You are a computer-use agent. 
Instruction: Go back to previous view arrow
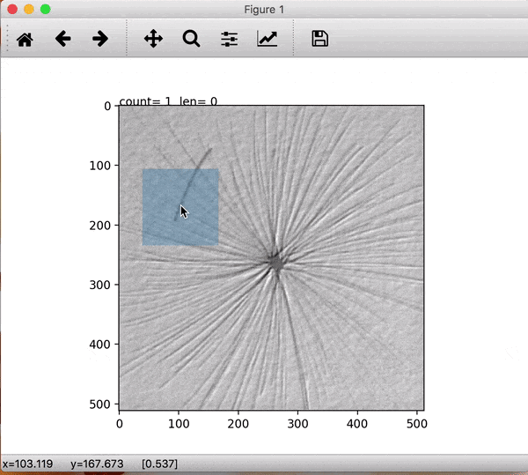[63, 39]
